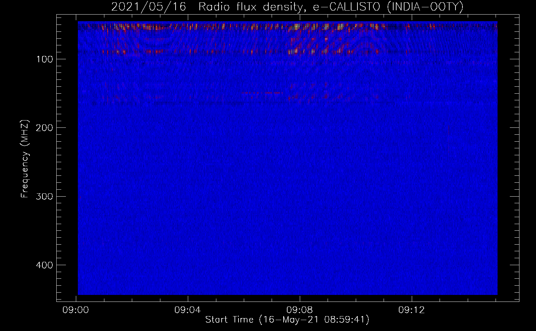Click the '09:08' time tick label
Image resolution: width=536 pixels, height=331 pixels.
coord(300,310)
